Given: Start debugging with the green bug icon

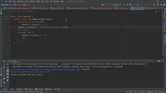Looking at the screenshot, I should tap(128, 5).
